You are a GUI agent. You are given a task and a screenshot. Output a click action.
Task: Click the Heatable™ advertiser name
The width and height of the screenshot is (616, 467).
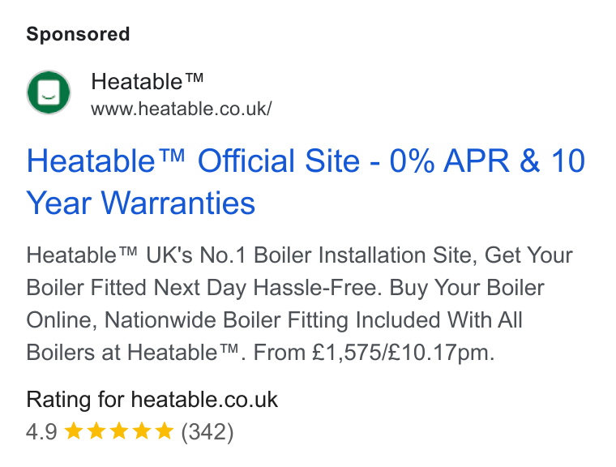tap(147, 82)
